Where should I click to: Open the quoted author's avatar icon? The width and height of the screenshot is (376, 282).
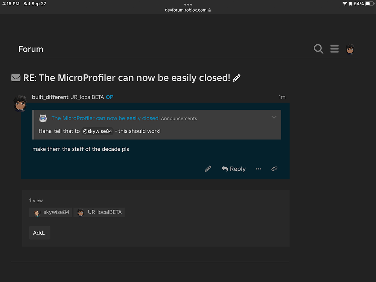click(43, 118)
